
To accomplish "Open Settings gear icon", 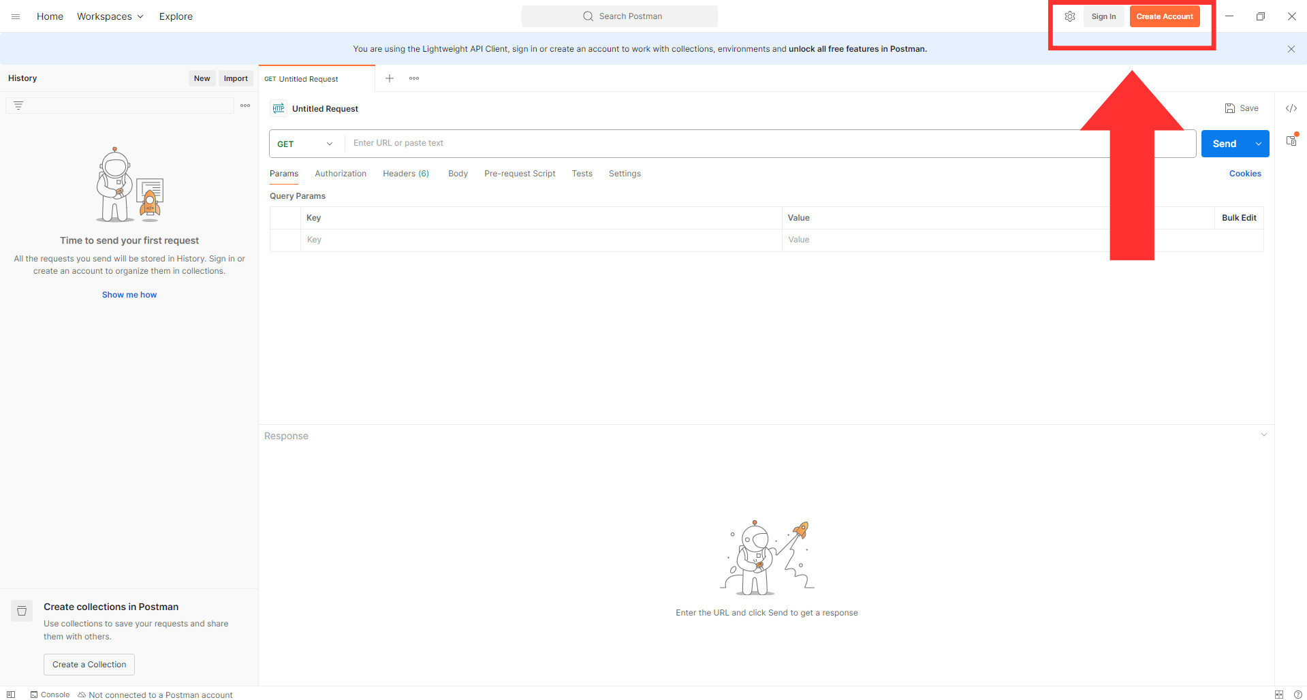I will coord(1070,16).
